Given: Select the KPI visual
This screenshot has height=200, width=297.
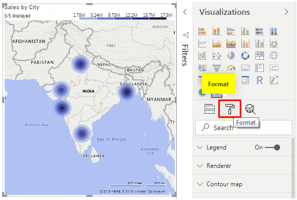Looking at the screenshot, I should pos(273,68).
